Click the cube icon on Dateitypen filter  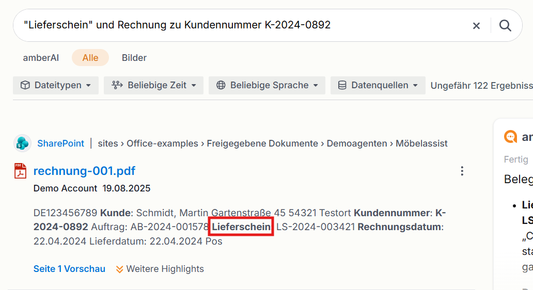(x=25, y=85)
